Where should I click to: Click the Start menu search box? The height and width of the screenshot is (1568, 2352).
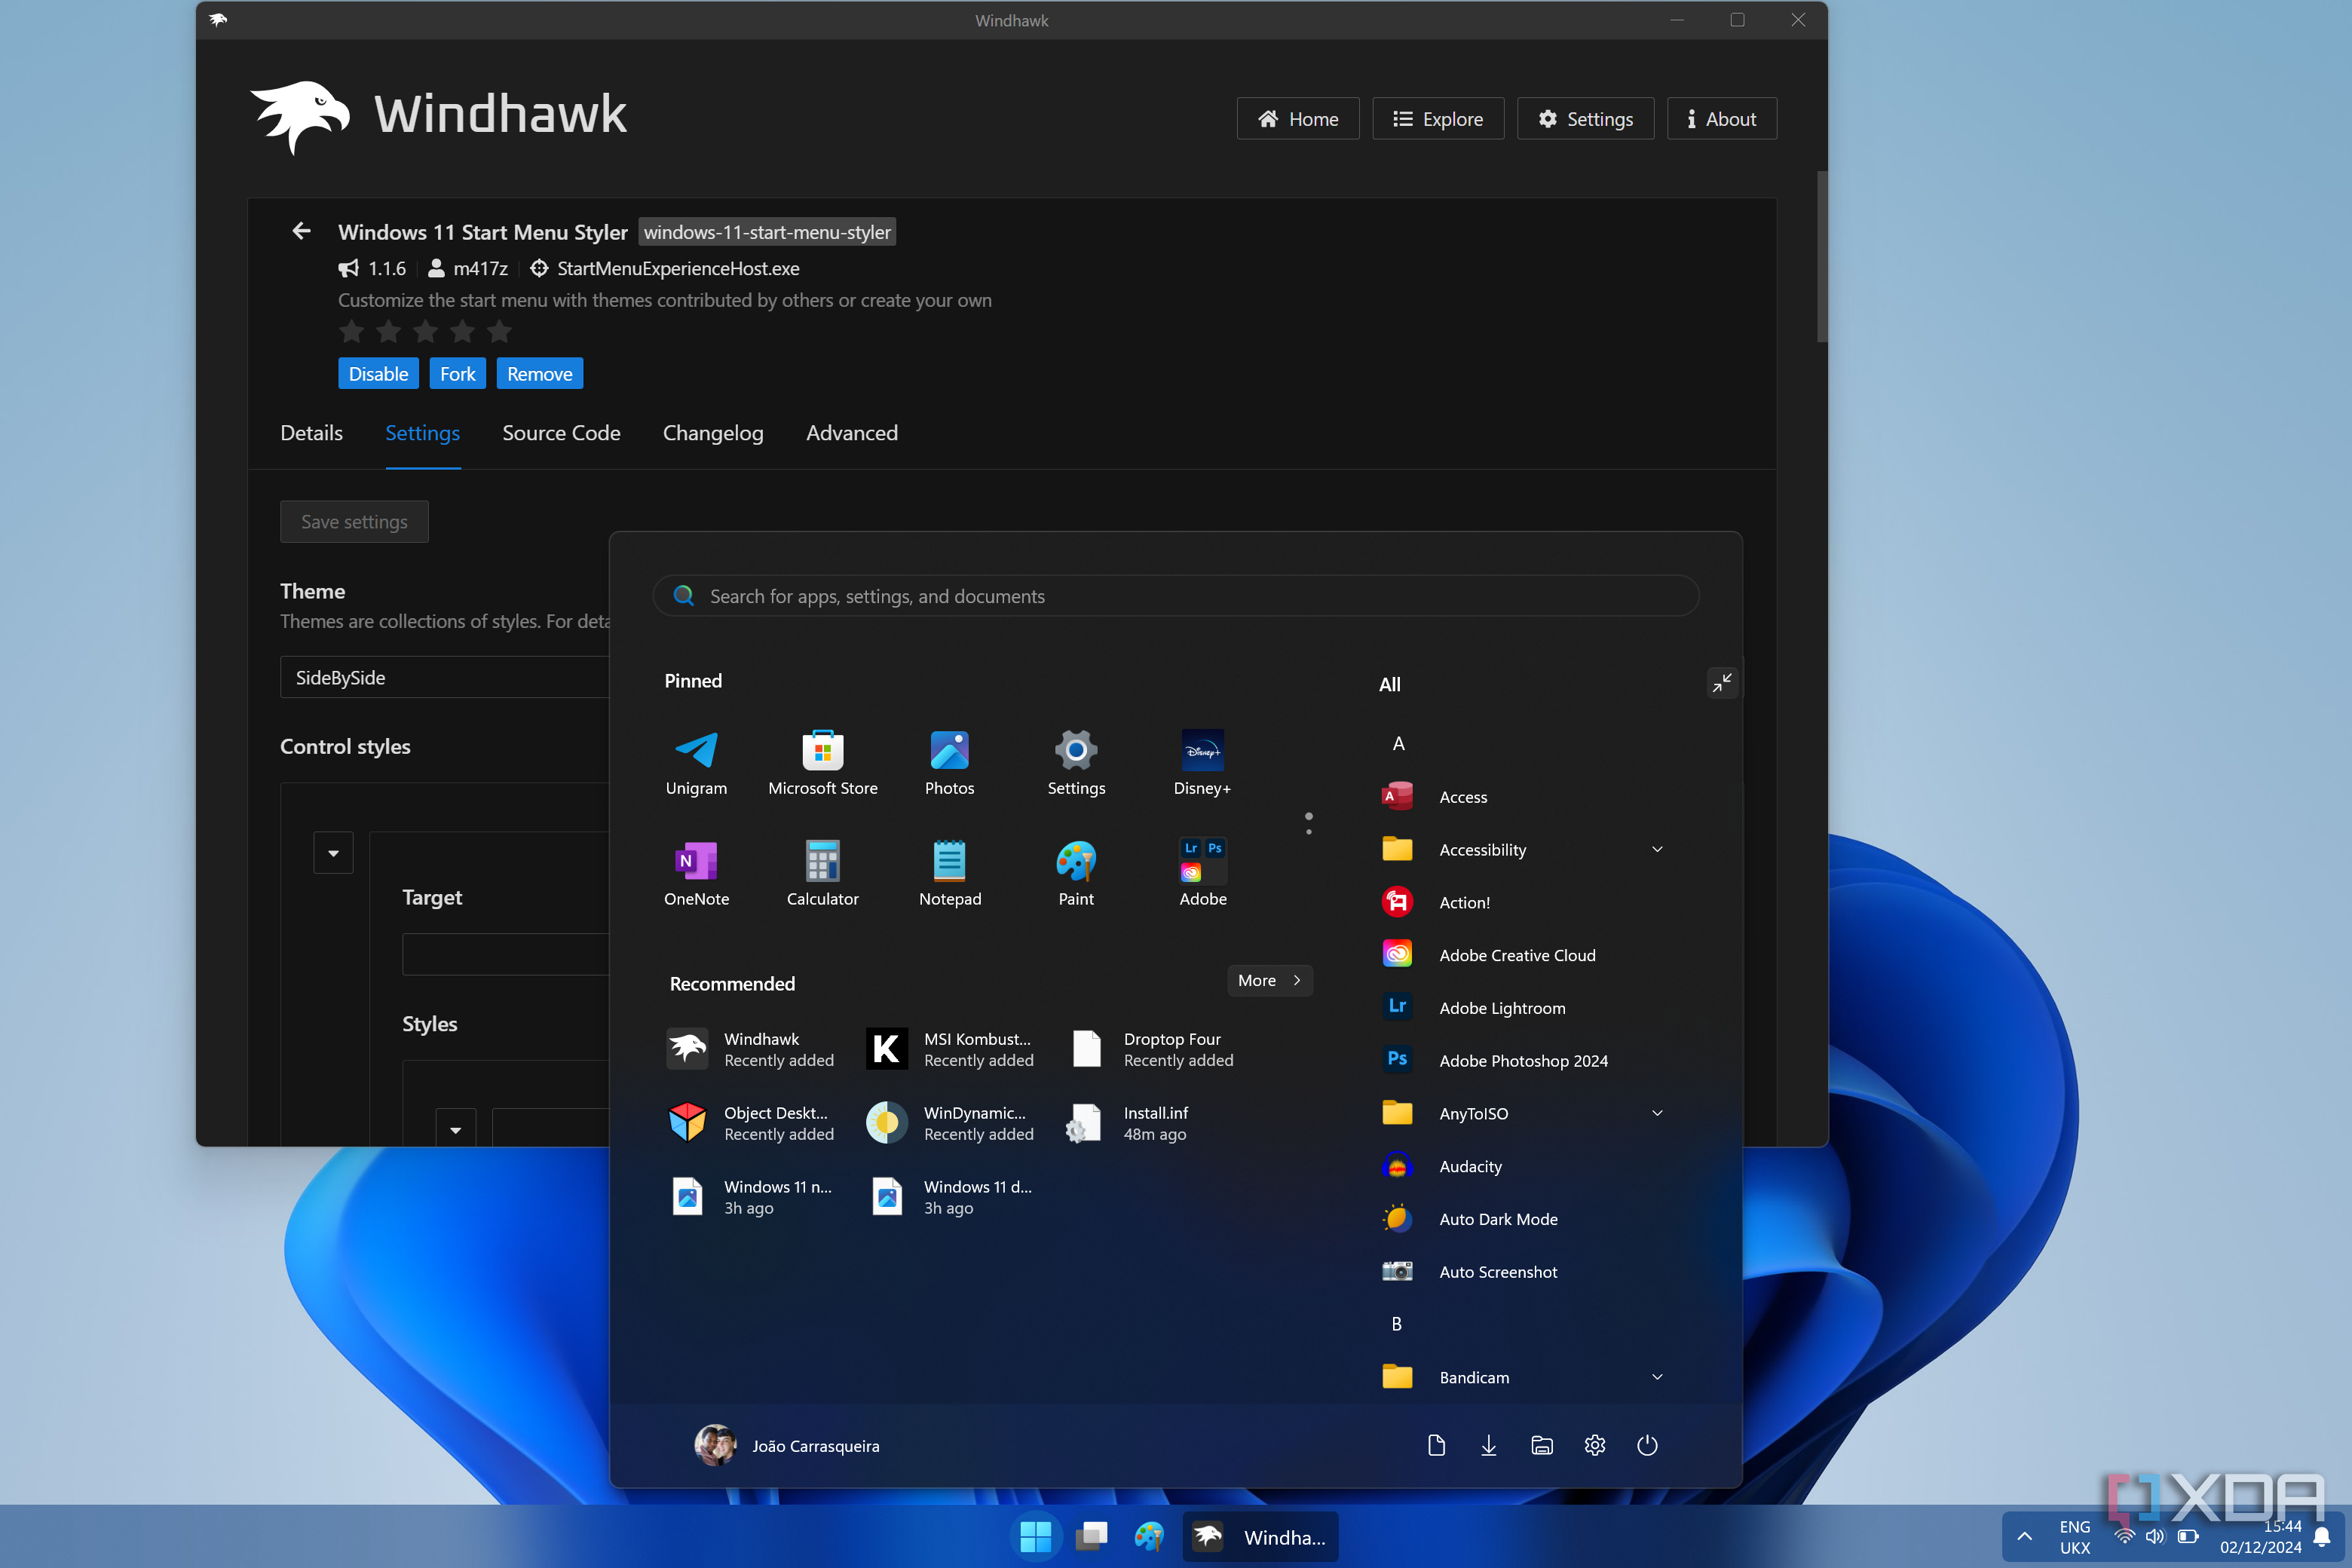coord(1175,596)
